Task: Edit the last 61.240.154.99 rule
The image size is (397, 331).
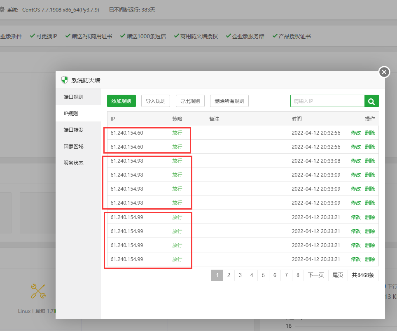Action: click(x=356, y=259)
